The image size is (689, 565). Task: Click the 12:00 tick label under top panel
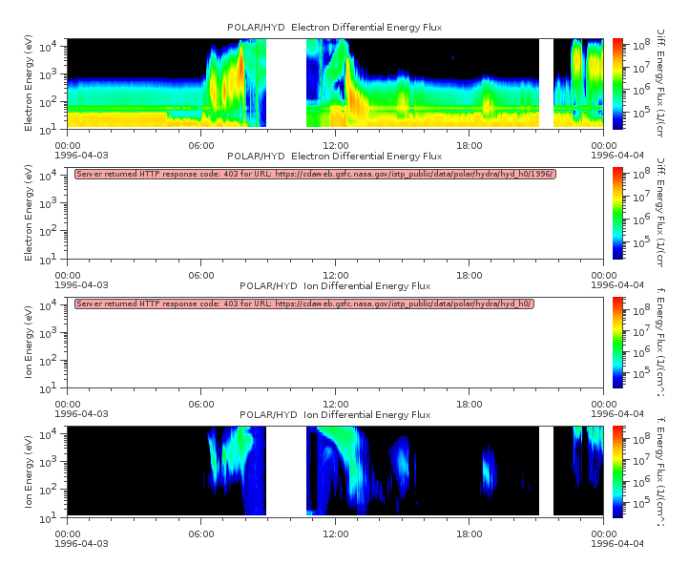tap(335, 144)
